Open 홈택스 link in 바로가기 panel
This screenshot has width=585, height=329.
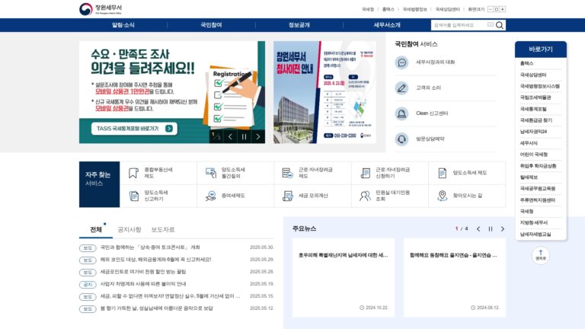click(527, 63)
